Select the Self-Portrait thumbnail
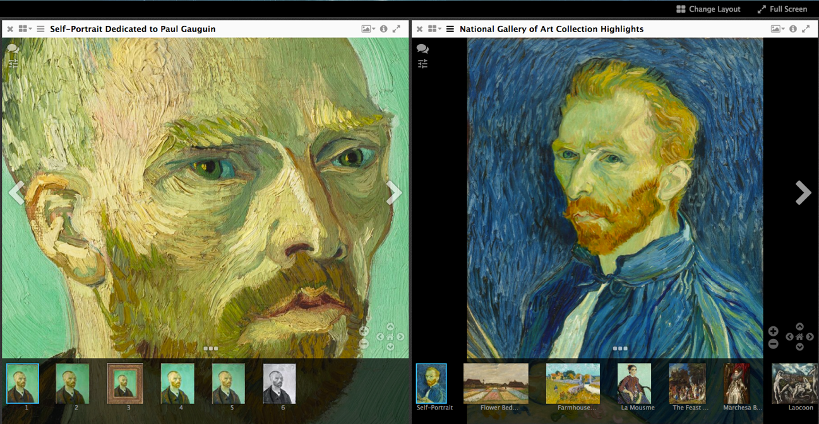819x424 pixels. tap(431, 384)
